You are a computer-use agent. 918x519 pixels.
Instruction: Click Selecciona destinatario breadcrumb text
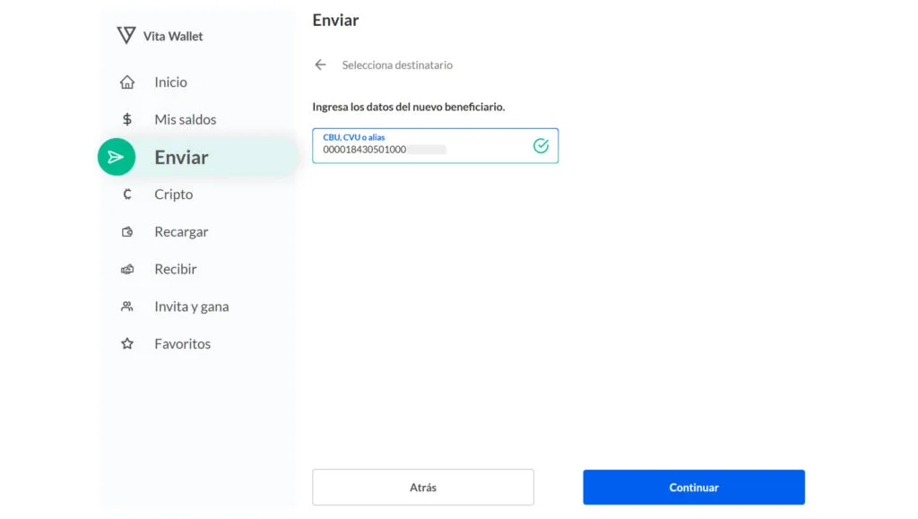[397, 65]
